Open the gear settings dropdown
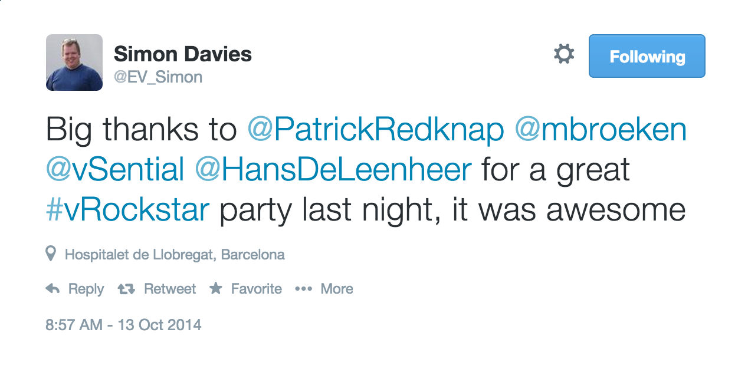 click(564, 54)
